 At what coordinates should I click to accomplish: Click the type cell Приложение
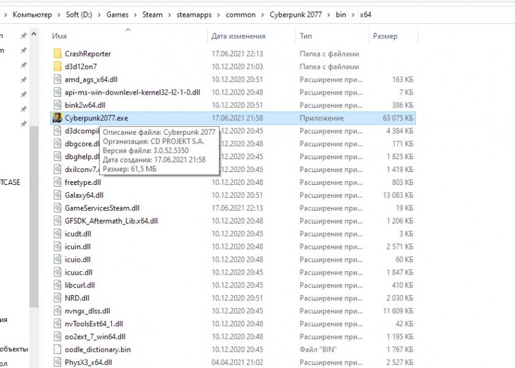pos(321,118)
